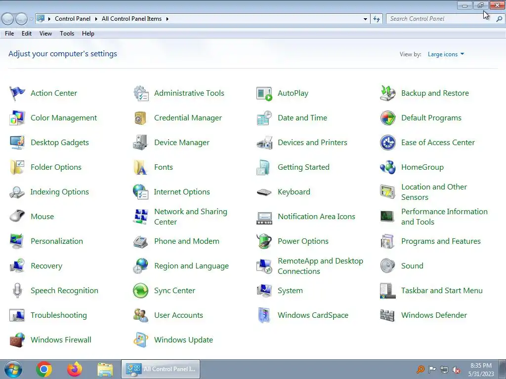Viewport: 506px width, 379px height.
Task: Open the Edit menu
Action: (x=27, y=34)
